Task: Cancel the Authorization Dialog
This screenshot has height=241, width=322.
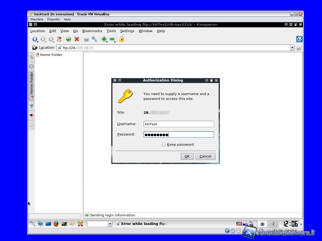Action: [x=205, y=156]
